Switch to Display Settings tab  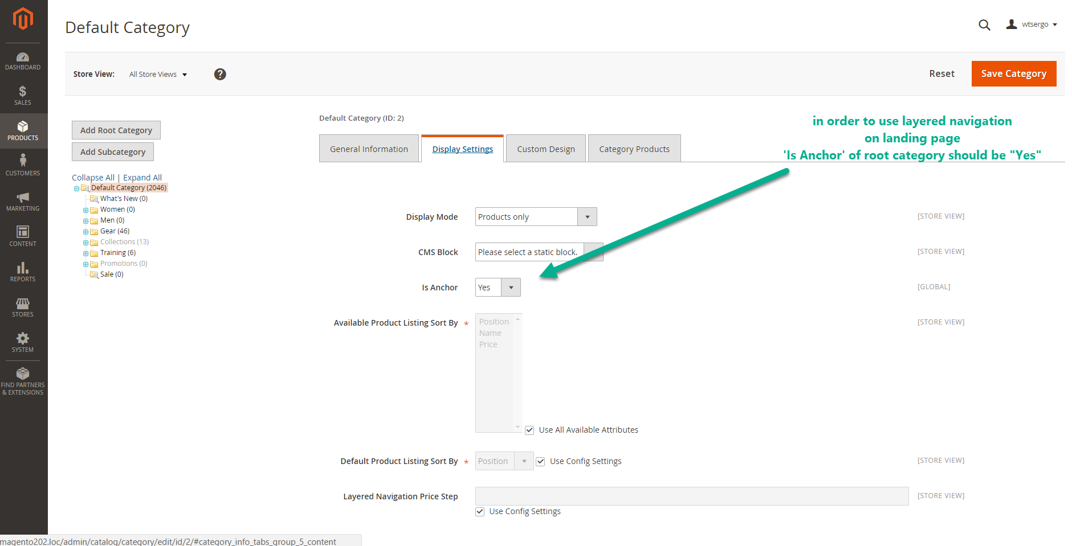(463, 149)
